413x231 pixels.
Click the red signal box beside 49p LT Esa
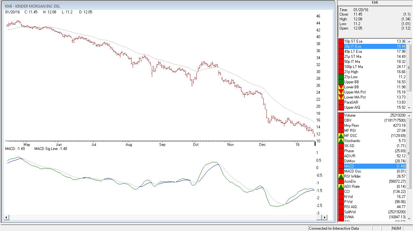point(341,51)
